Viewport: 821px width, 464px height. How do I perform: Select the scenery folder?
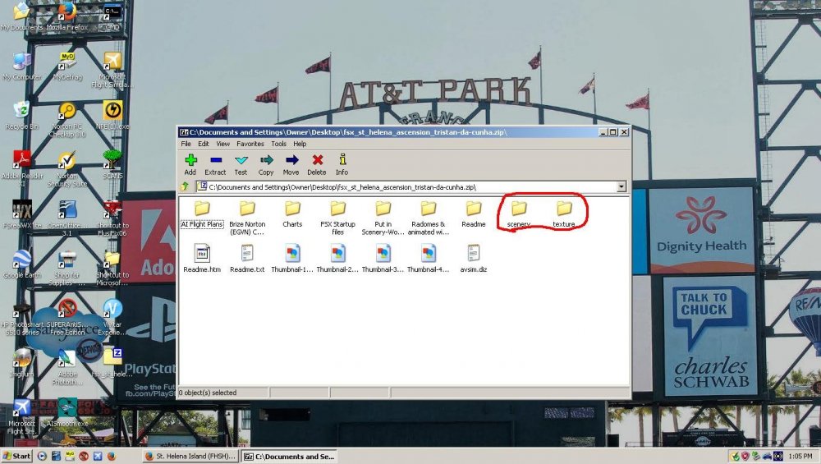pyautogui.click(x=519, y=214)
